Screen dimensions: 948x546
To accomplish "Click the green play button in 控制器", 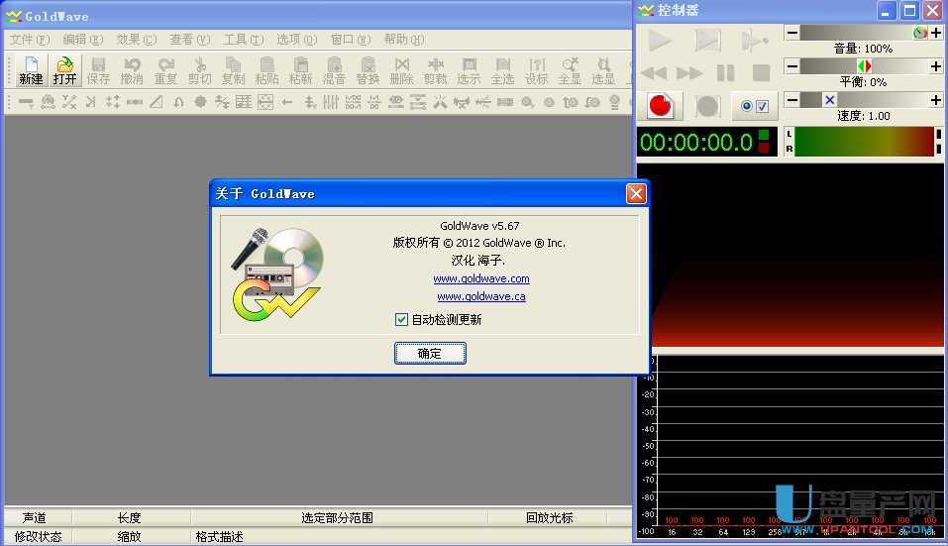I will 660,41.
